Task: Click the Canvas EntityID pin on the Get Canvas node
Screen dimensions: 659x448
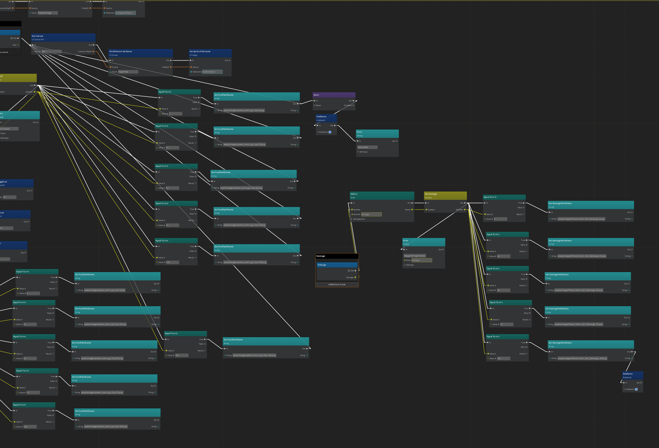Action: tap(93, 51)
